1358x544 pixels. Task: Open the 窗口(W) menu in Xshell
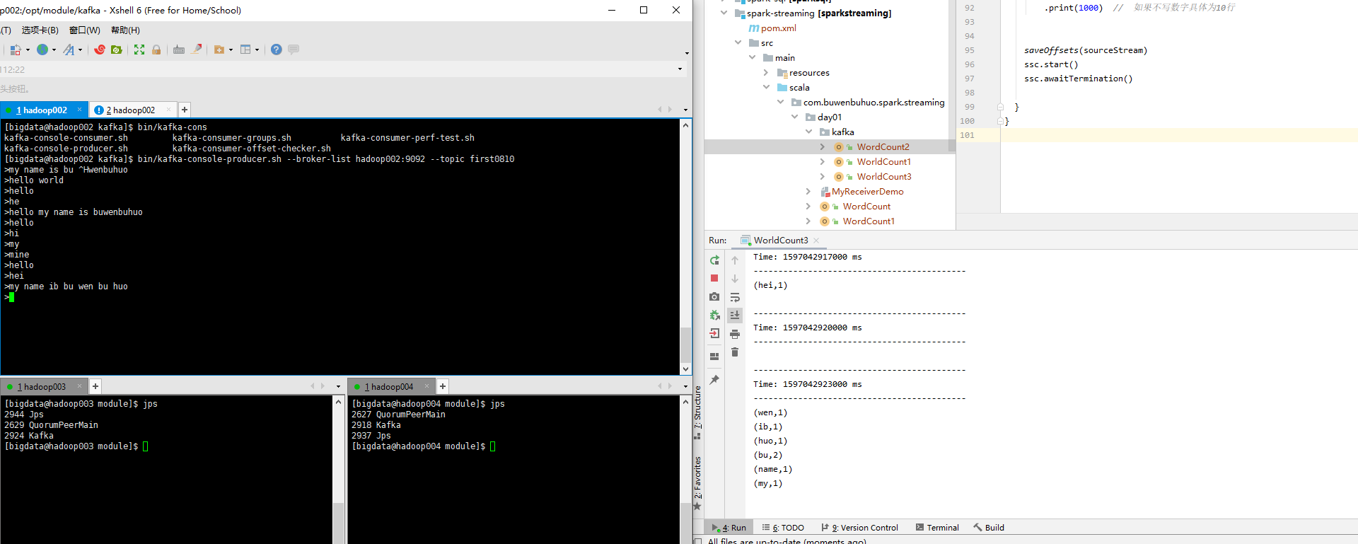pyautogui.click(x=85, y=30)
